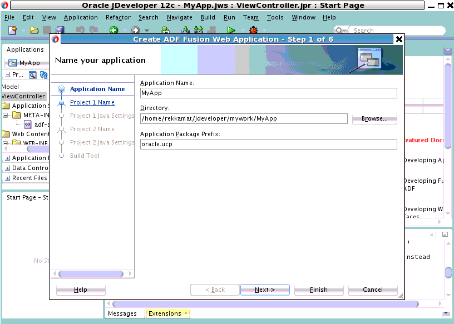Click the green Back navigation arrow icon

pyautogui.click(x=114, y=30)
